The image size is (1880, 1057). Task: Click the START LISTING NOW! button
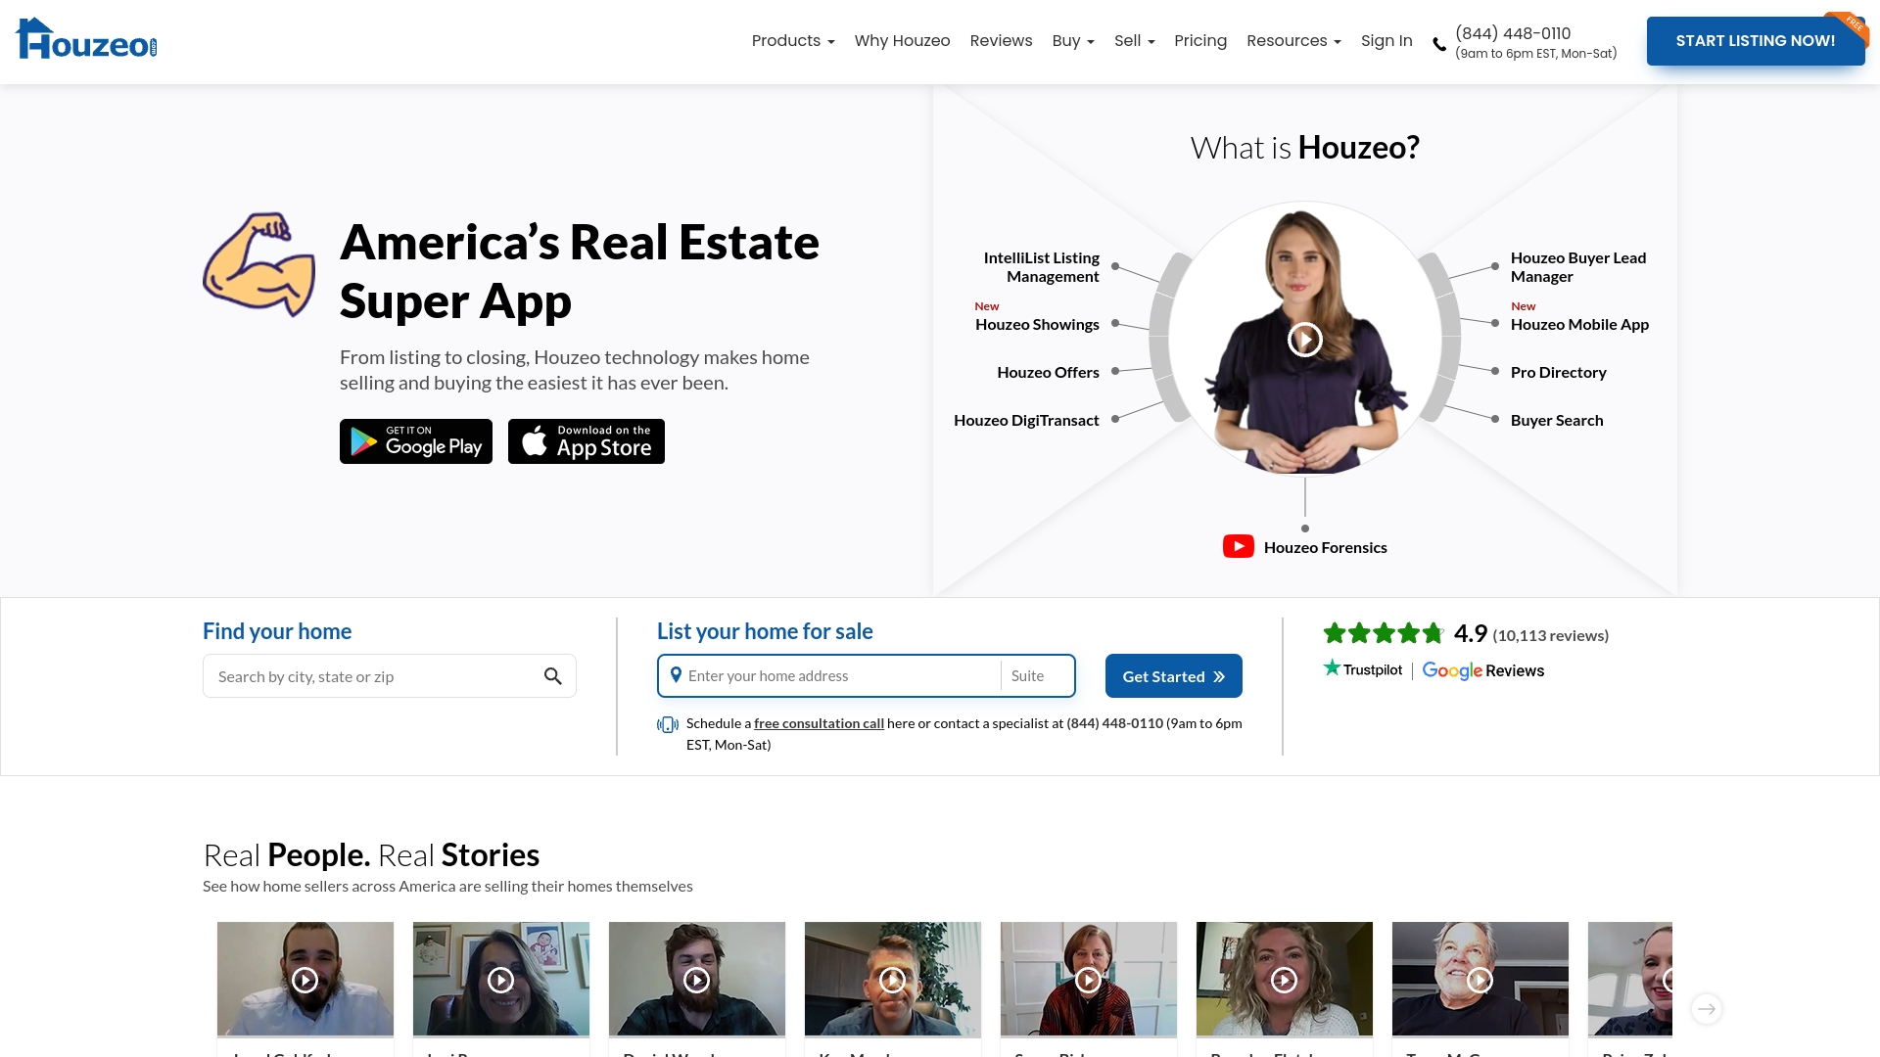pyautogui.click(x=1756, y=41)
